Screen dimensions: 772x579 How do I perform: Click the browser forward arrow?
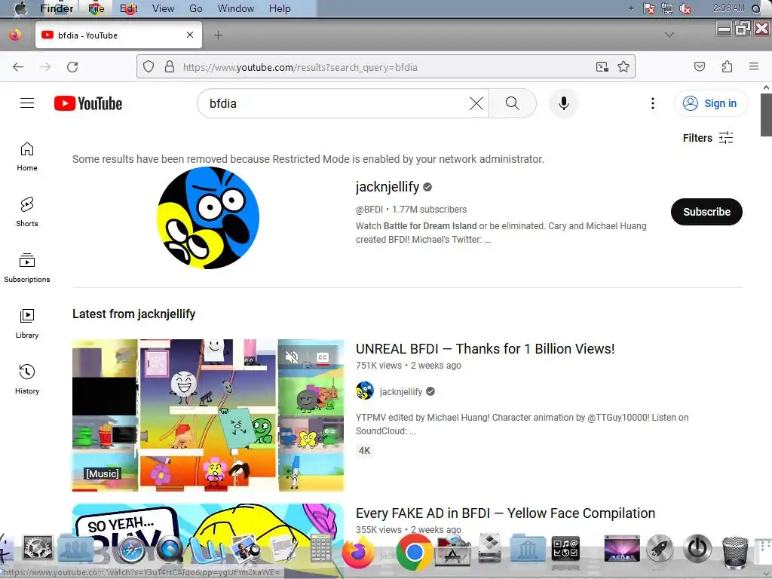45,67
